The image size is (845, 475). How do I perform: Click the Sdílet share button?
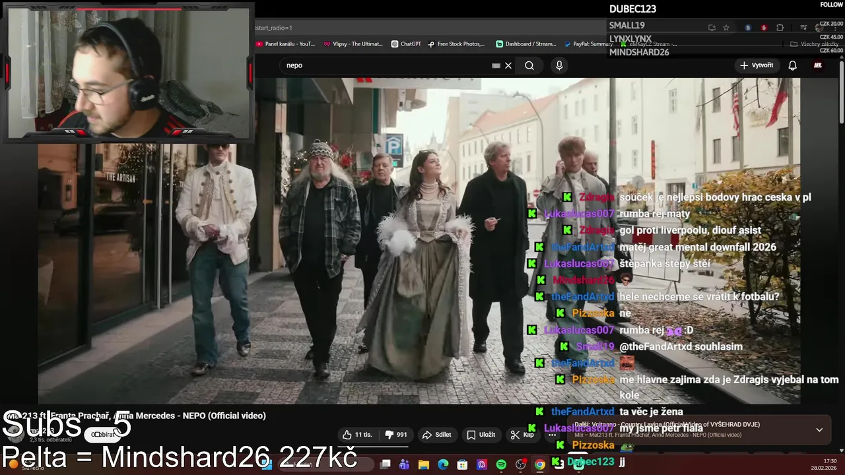[437, 435]
